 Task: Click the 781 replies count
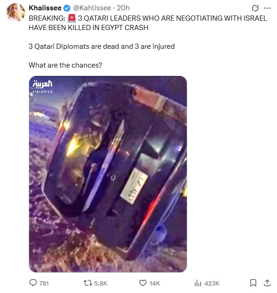point(44,283)
